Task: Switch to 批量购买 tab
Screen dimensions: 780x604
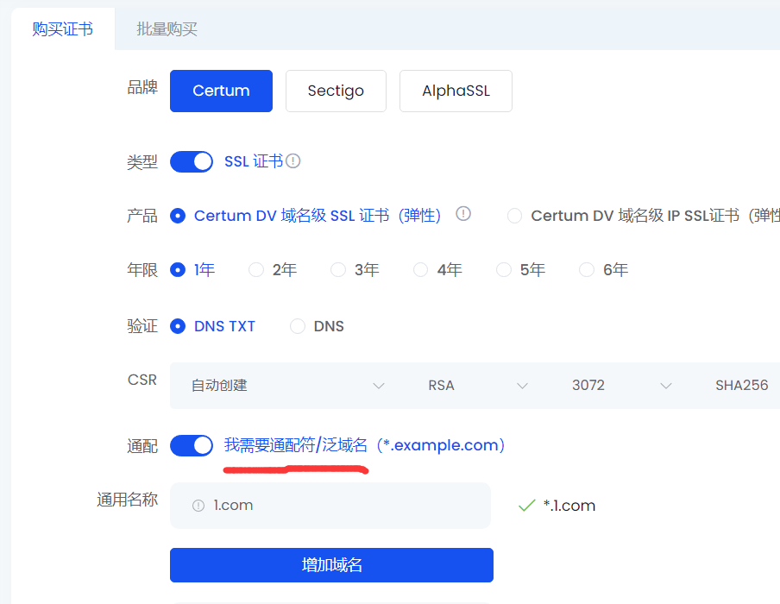Action: [167, 29]
